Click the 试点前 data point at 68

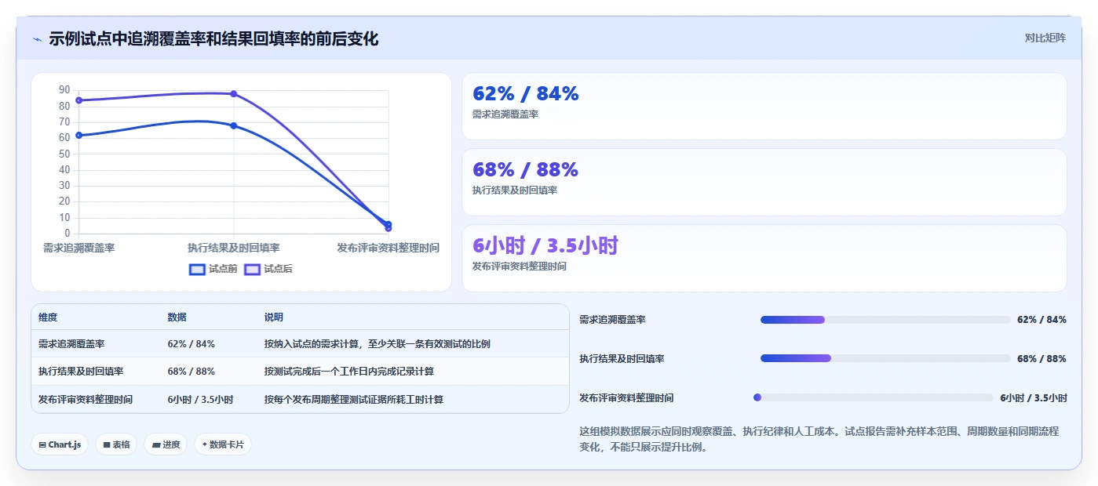click(x=234, y=125)
